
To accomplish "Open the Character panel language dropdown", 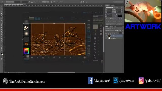I will [110, 24].
